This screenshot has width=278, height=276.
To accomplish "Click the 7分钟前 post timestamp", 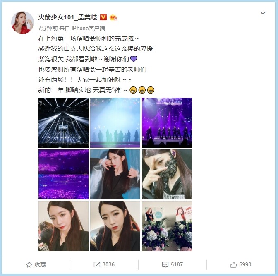I will click(48, 28).
